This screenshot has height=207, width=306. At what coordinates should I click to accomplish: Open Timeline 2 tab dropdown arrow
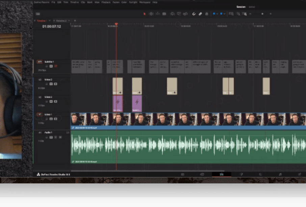pos(69,21)
